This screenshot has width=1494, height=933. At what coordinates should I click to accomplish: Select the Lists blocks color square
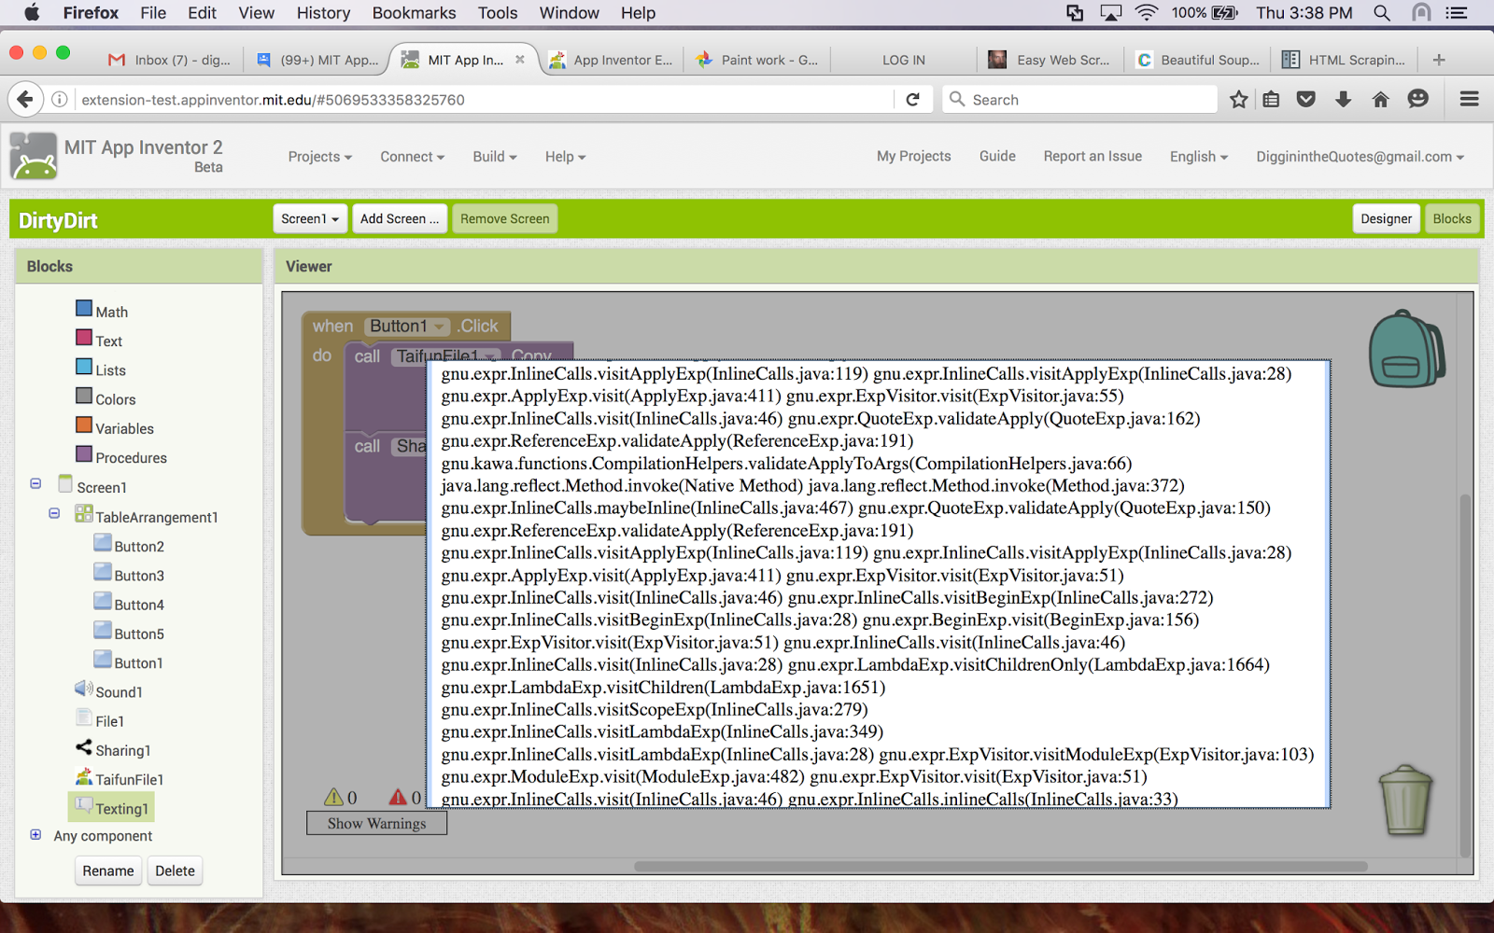coord(84,367)
